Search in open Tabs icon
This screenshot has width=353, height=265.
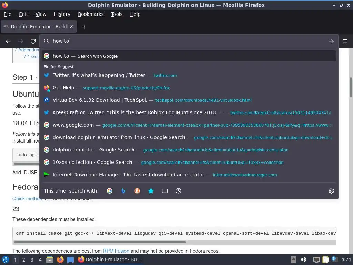pyautogui.click(x=165, y=191)
